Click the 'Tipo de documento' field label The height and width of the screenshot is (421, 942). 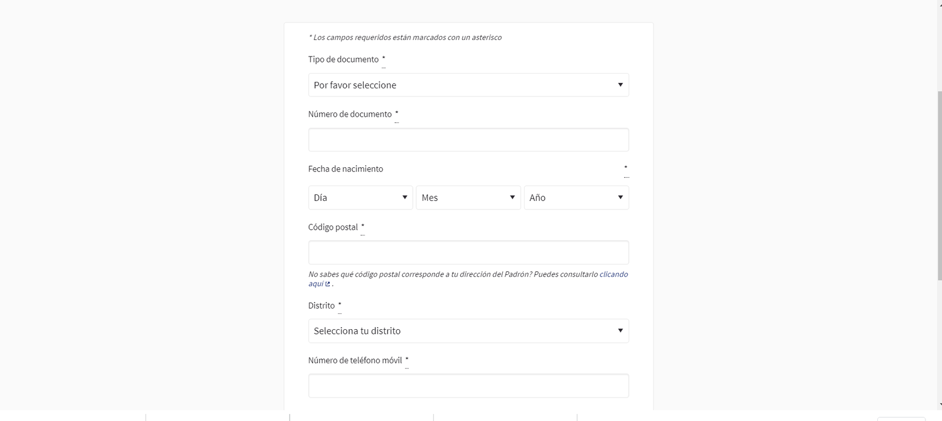343,59
